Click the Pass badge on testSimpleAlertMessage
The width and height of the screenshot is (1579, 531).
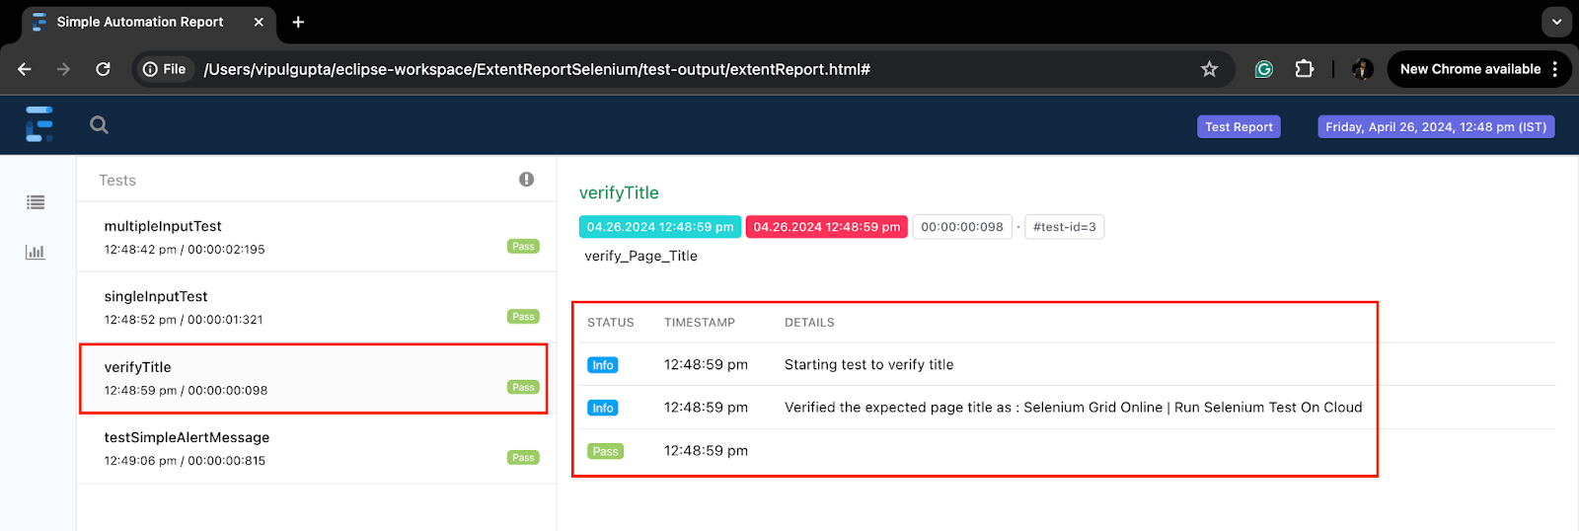(523, 458)
